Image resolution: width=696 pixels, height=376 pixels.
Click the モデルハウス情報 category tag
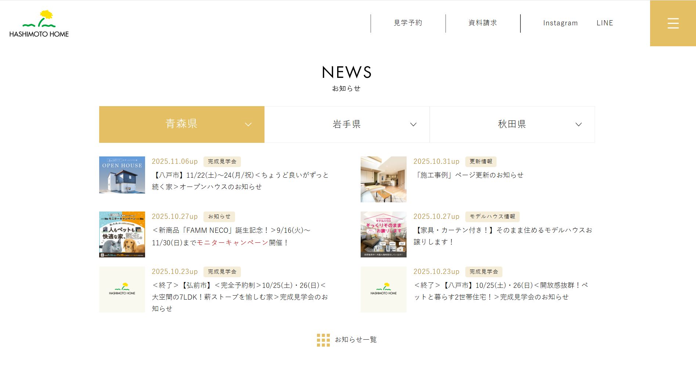(x=492, y=217)
